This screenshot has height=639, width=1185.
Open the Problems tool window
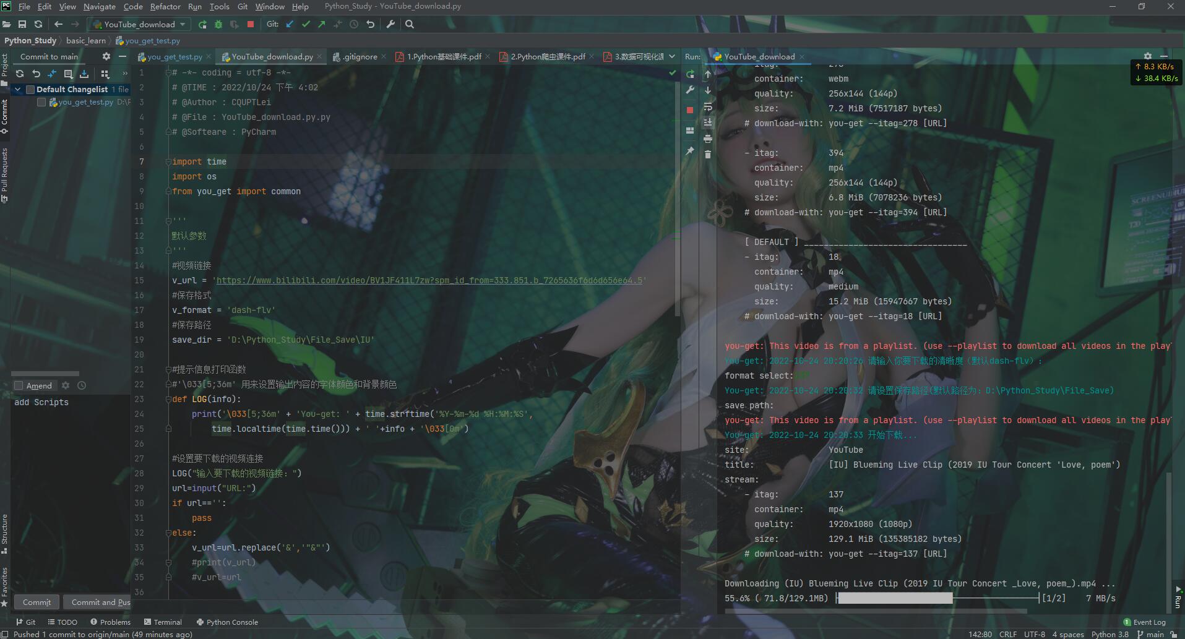click(x=110, y=622)
